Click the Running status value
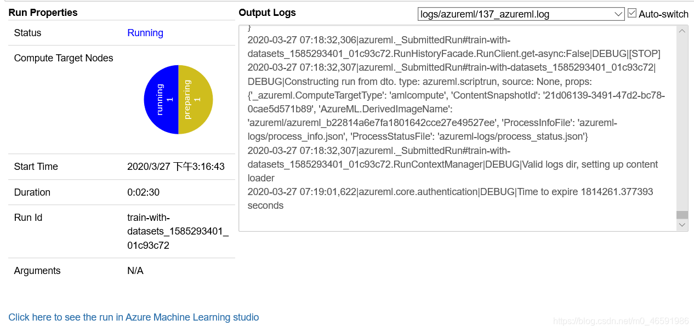 (x=145, y=33)
